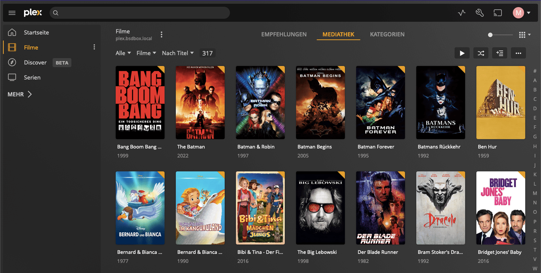
Task: Click the 317 item count badge
Action: 207,53
